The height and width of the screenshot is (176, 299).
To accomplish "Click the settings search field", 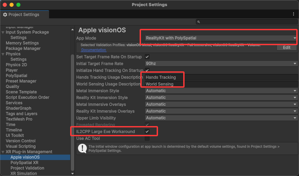I will tap(246, 22).
